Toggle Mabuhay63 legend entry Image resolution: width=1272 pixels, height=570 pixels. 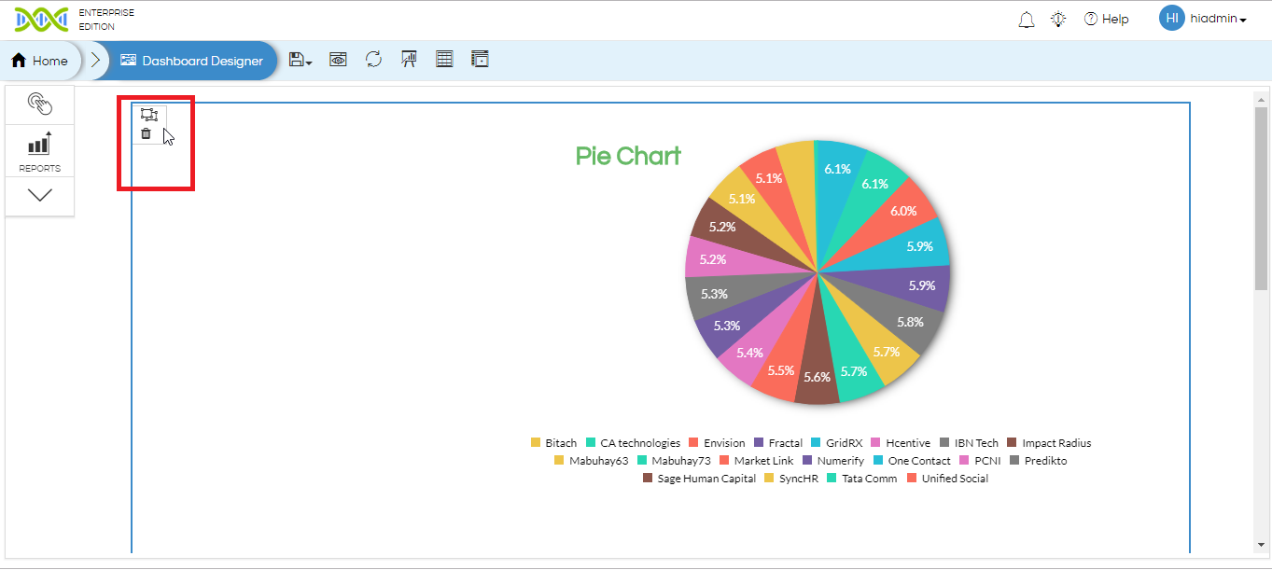(592, 461)
